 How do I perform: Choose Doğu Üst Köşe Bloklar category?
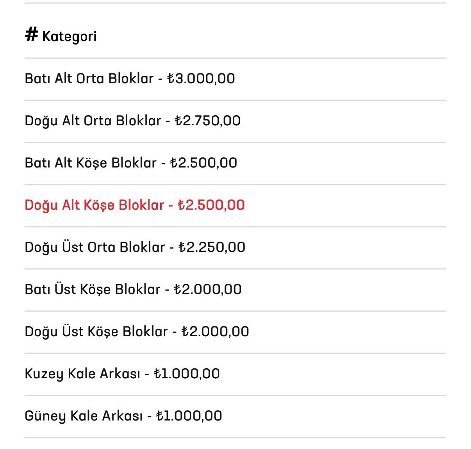(x=235, y=332)
